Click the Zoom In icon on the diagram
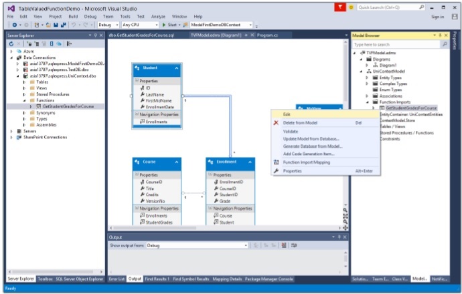The width and height of the screenshot is (462, 294). [345, 210]
